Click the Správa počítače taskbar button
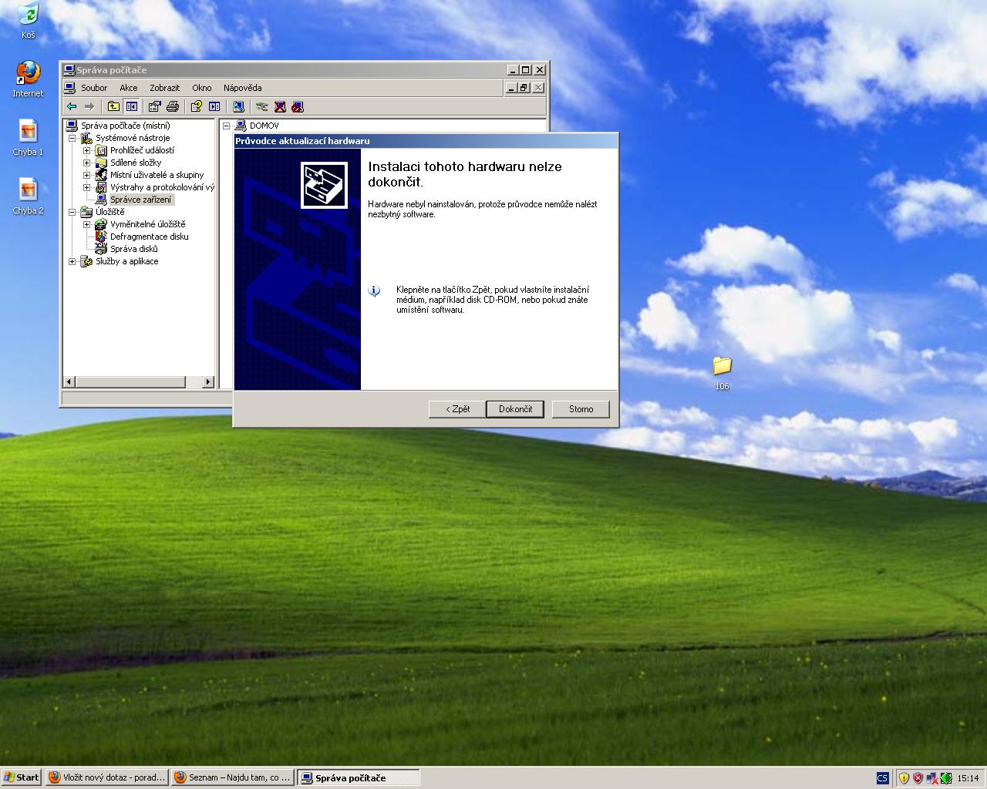The image size is (987, 789). click(358, 777)
